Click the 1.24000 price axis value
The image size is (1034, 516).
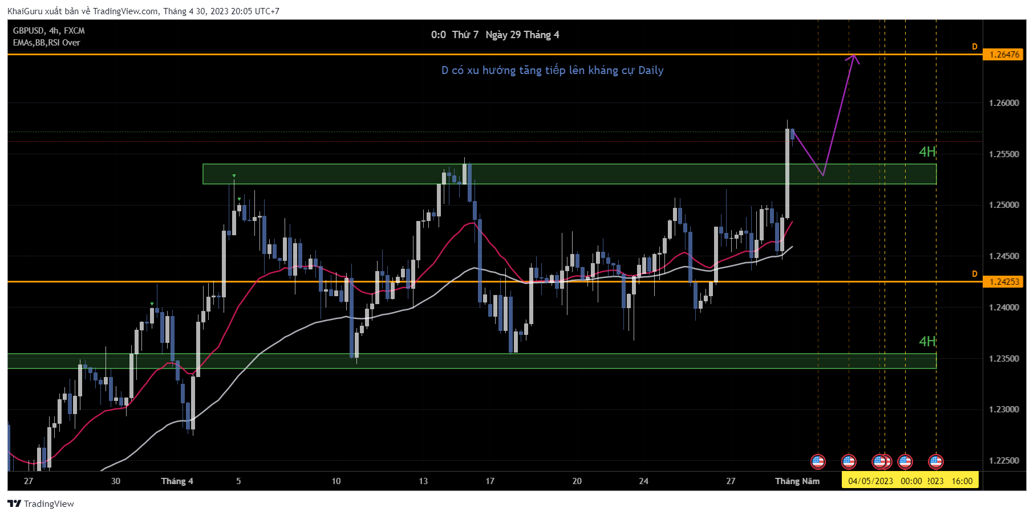point(1004,308)
